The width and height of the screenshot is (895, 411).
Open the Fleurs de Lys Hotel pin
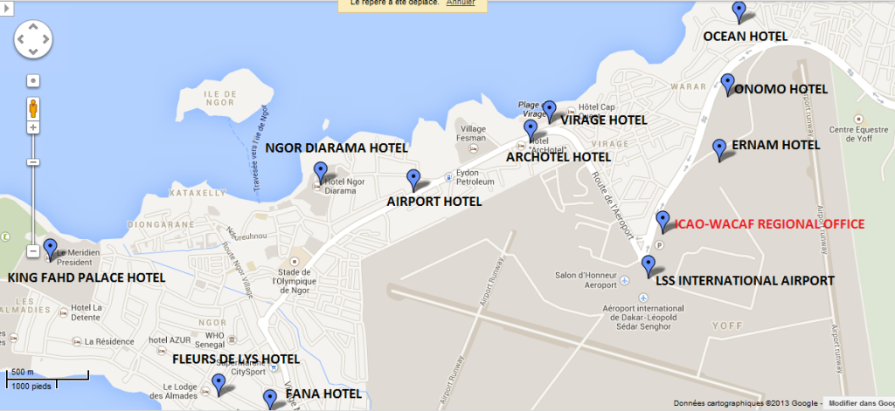coord(219,385)
